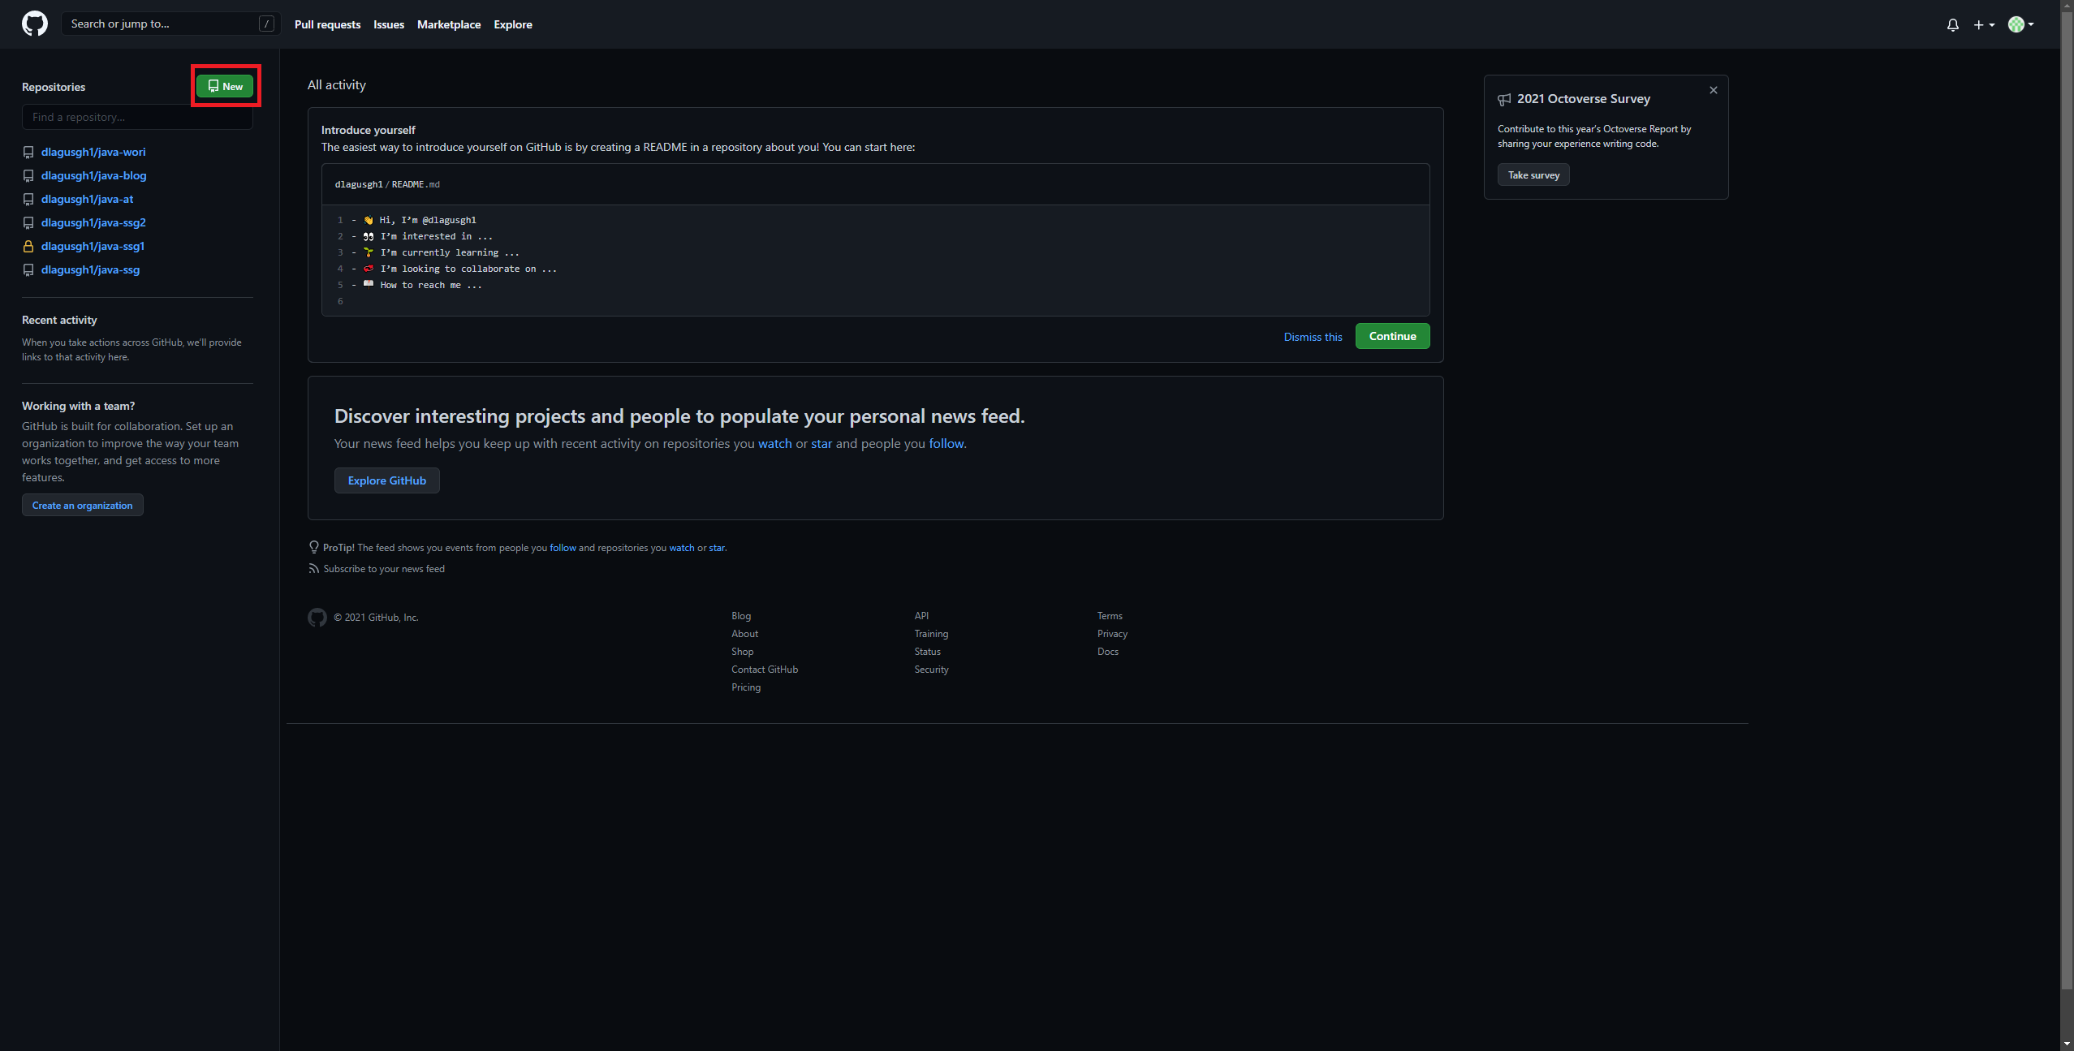The width and height of the screenshot is (2074, 1051).
Task: Click the RSS feed icon
Action: point(313,568)
